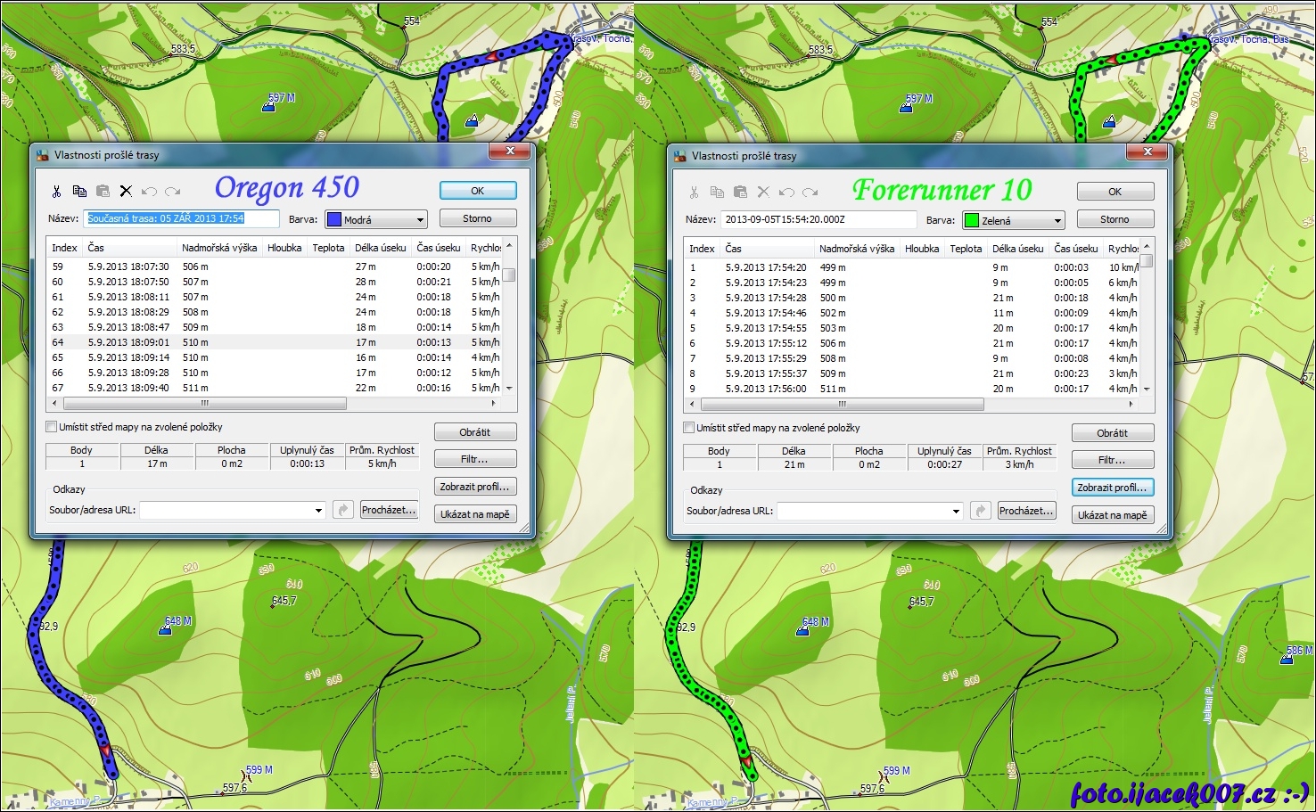Viewport: 1316px width, 812px height.
Task: Click the Nadmořská výška column header in Oregon table
Action: point(219,248)
